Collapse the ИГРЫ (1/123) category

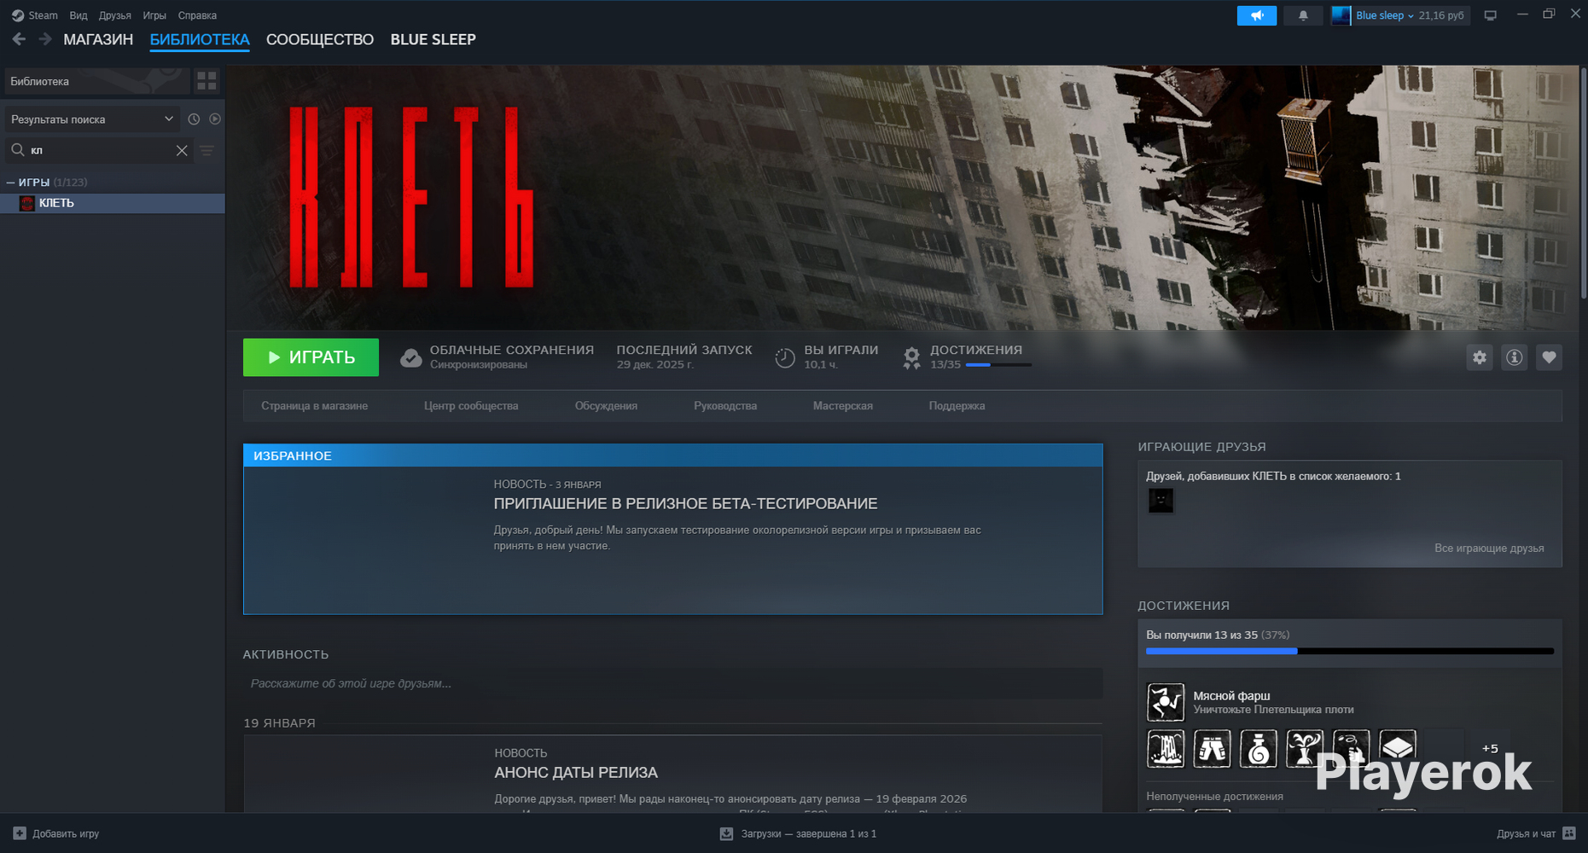point(11,183)
